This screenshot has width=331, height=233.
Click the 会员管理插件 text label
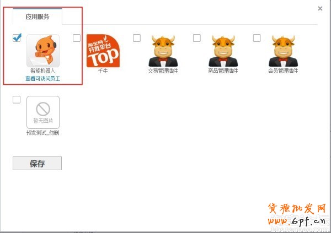click(x=284, y=71)
